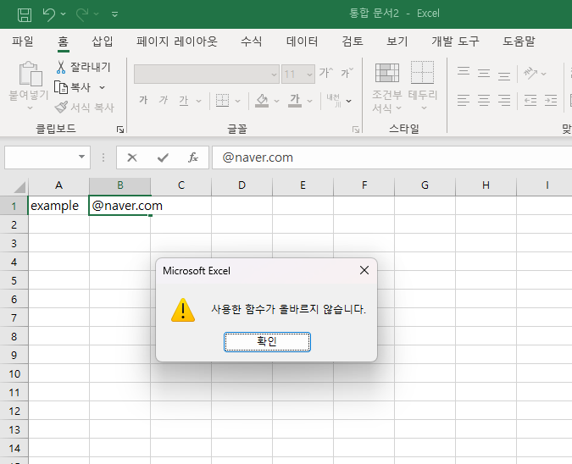Click the align left icon

[x=464, y=100]
